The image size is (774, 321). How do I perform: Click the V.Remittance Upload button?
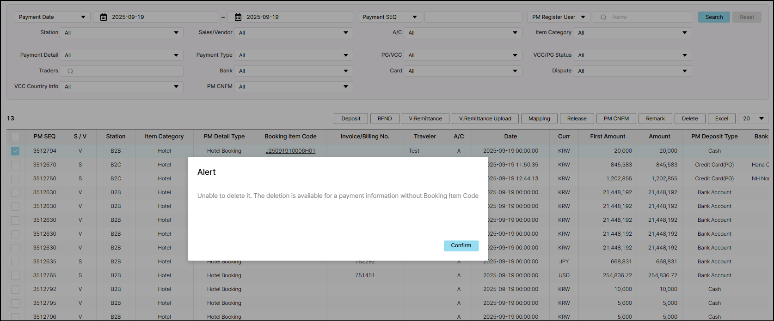[x=485, y=119]
